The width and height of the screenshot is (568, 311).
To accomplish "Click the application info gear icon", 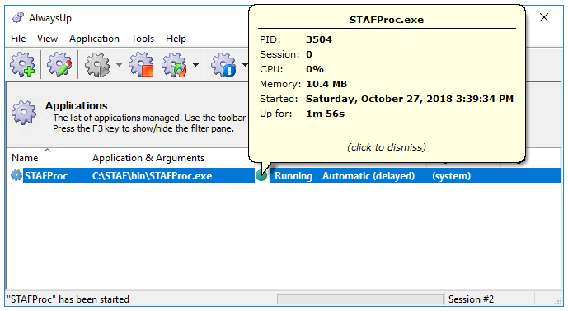I will 223,65.
